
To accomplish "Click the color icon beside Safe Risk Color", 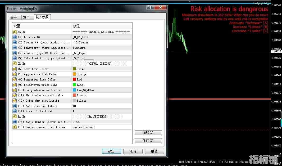I will click(15, 69).
